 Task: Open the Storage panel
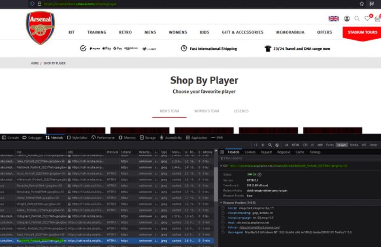[148, 137]
